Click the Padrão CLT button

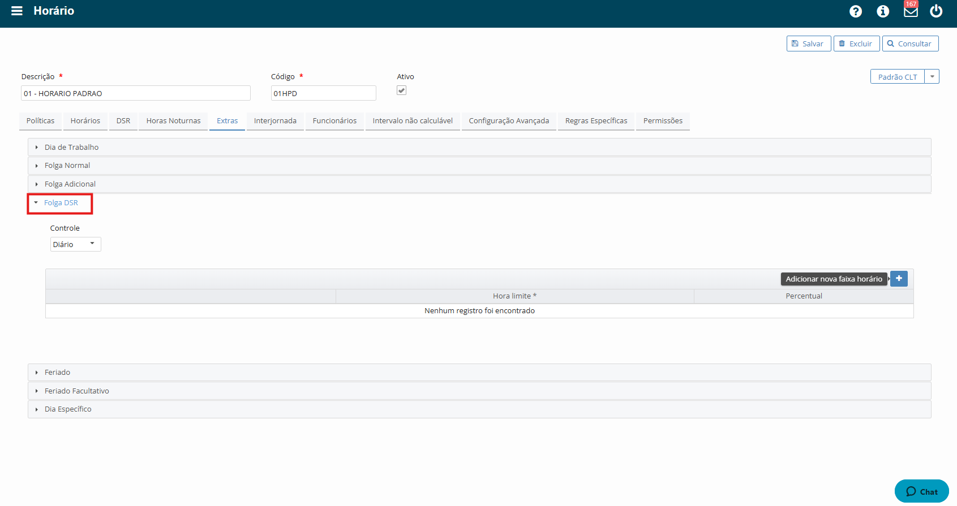[898, 76]
